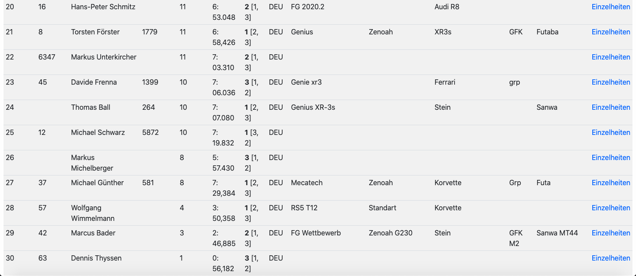Open Einzelheiten for Dennis Thyssen
This screenshot has height=276, width=636.
pyautogui.click(x=611, y=258)
